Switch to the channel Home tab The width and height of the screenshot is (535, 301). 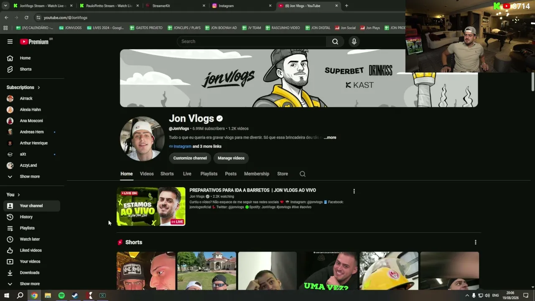(x=127, y=174)
